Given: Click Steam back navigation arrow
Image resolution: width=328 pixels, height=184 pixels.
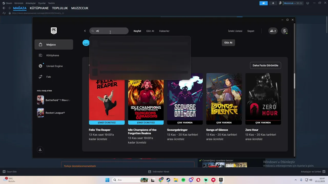Looking at the screenshot, I should click(x=4, y=8).
